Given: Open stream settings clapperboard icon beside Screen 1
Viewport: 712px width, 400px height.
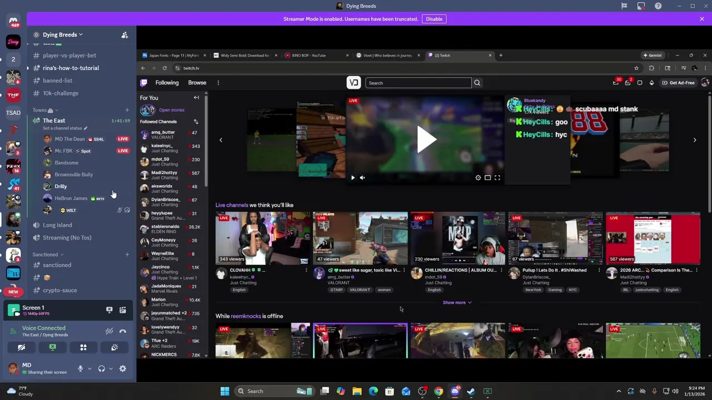Looking at the screenshot, I should [122, 310].
